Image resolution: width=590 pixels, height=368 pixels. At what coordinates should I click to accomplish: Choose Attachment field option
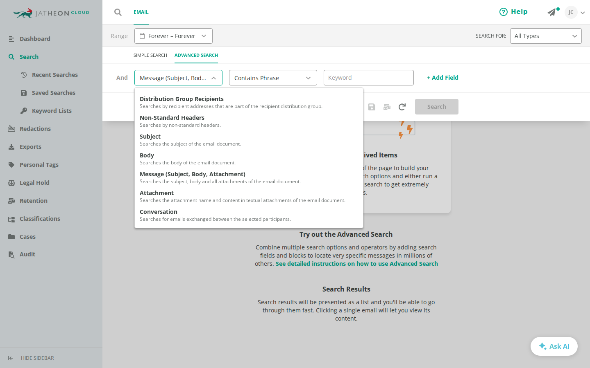(249, 196)
